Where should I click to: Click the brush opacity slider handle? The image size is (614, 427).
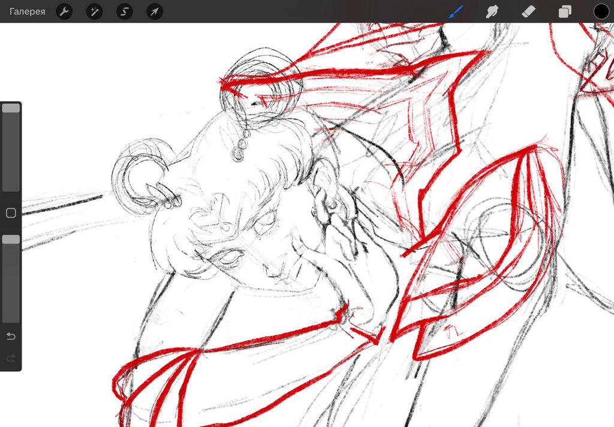tap(11, 239)
